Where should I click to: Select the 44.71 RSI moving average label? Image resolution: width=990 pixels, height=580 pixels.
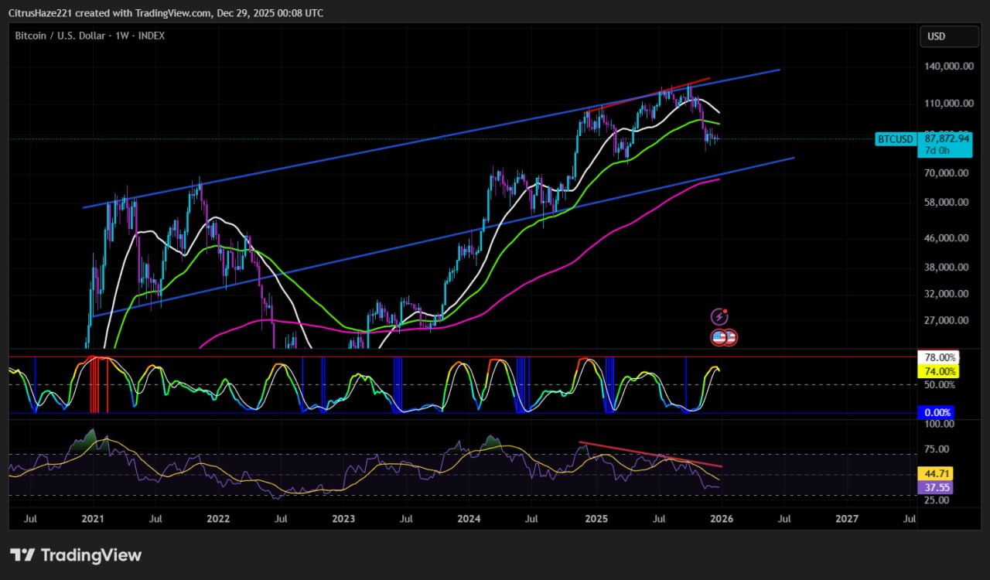934,473
